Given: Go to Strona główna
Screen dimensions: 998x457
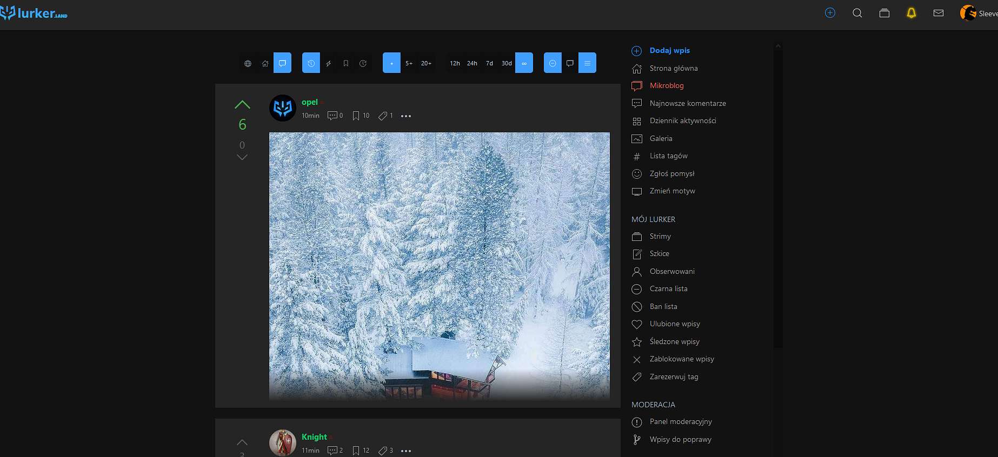Looking at the screenshot, I should click(674, 68).
